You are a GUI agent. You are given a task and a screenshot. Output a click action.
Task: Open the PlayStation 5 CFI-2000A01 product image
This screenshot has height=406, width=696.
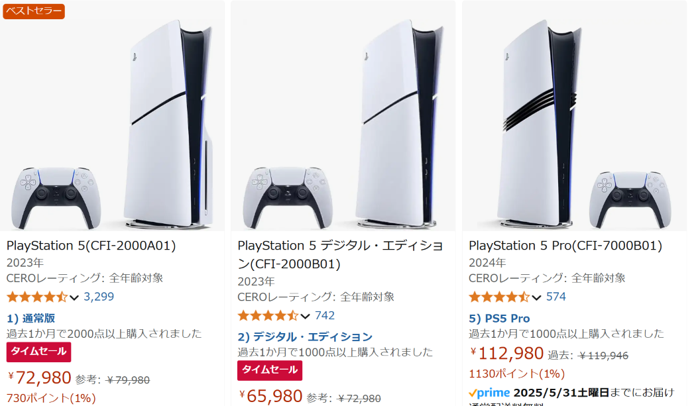[x=112, y=116]
